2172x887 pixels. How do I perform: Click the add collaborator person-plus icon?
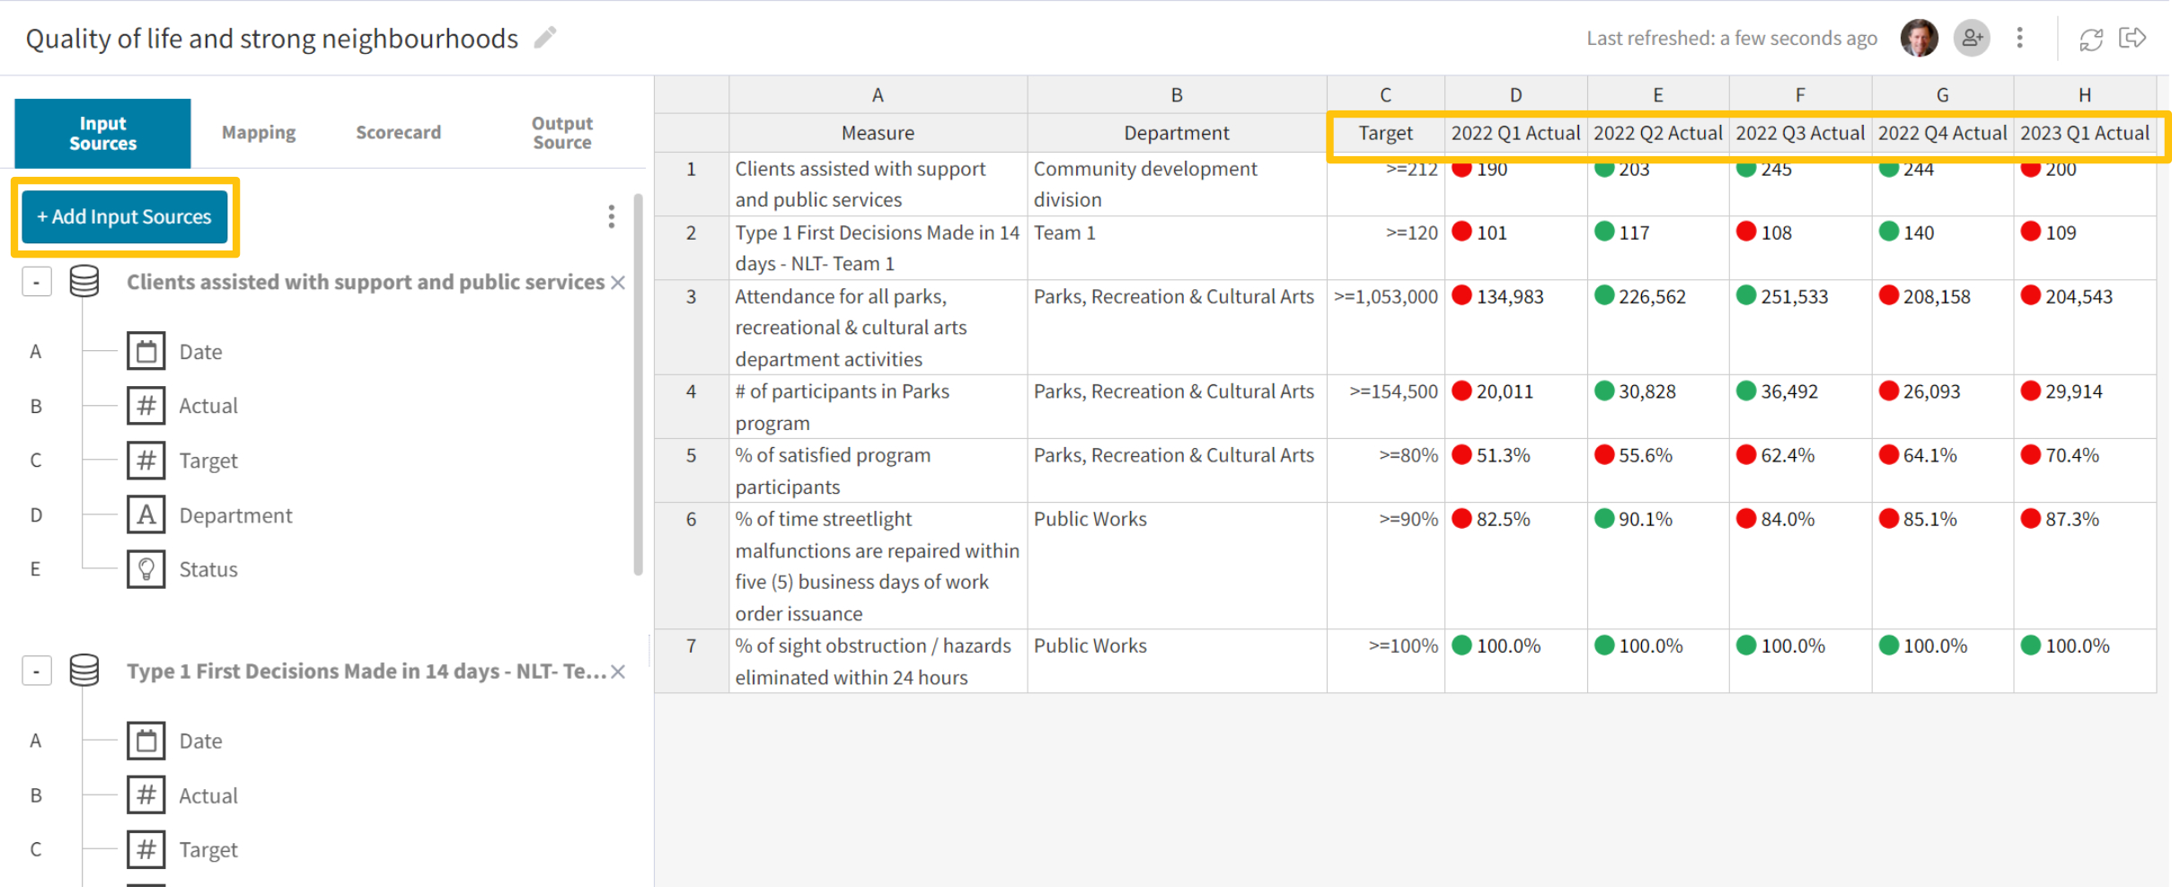coord(1972,38)
